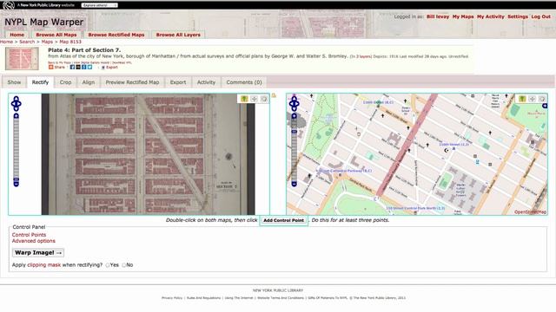Click the NYPL lion logo
This screenshot has height=312, width=556.
point(9,5)
